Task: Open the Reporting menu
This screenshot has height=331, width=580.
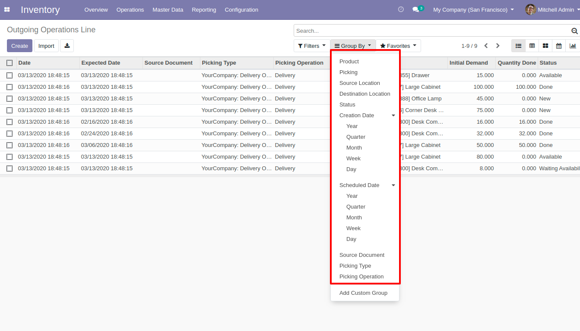Action: (204, 9)
